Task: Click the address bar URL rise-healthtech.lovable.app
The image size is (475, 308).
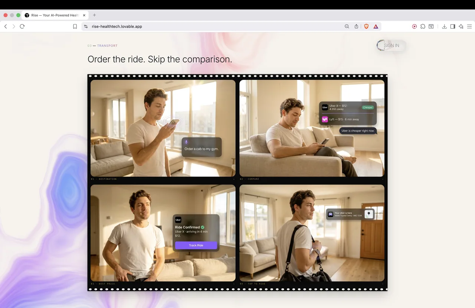Action: pos(117,26)
